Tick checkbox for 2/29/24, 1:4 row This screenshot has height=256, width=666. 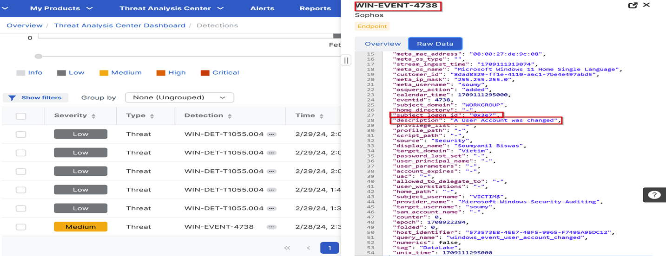pyautogui.click(x=21, y=190)
